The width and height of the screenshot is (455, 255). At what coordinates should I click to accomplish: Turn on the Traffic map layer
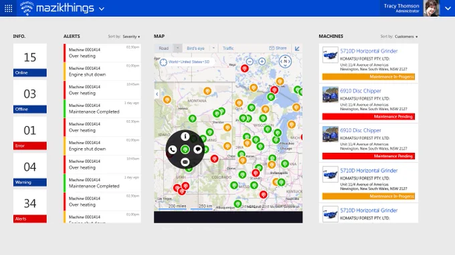(228, 48)
